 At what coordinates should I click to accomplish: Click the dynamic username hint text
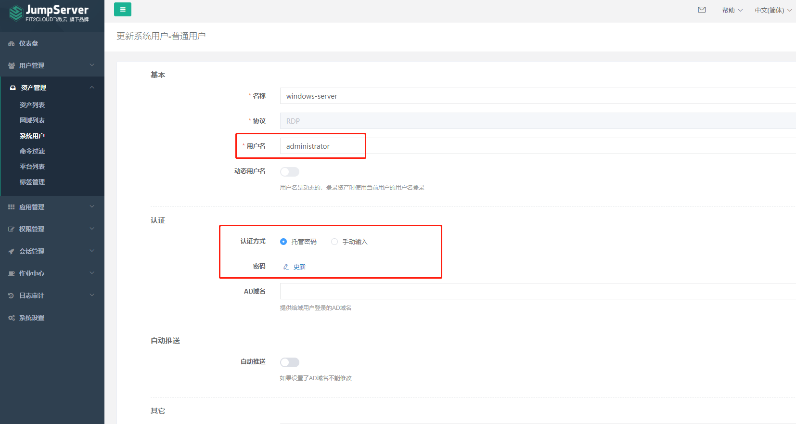pyautogui.click(x=352, y=188)
